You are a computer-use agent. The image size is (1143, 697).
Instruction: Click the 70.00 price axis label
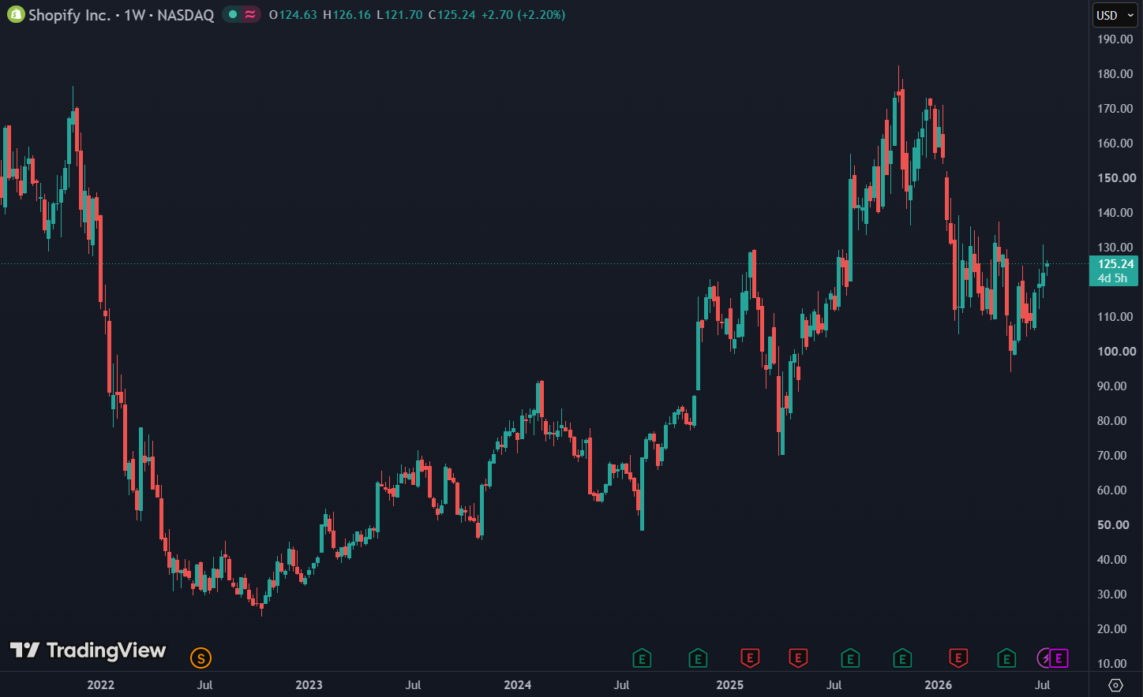[1112, 455]
